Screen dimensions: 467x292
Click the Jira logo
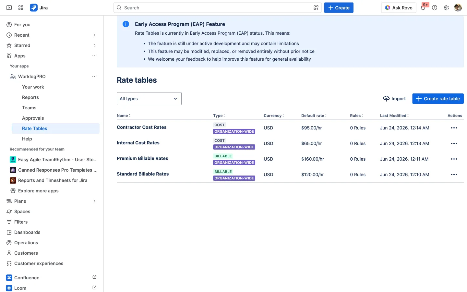tap(39, 8)
